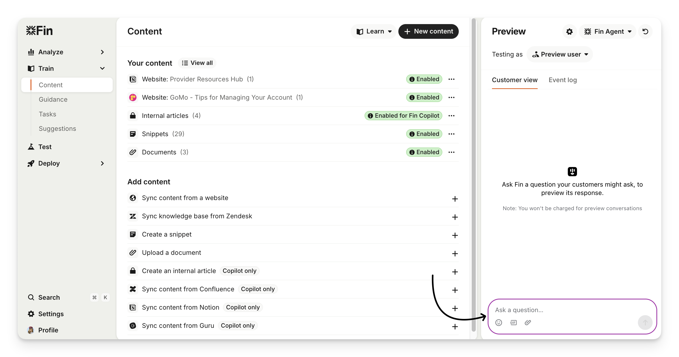Click the New content button
This screenshot has height=357, width=679.
(428, 32)
